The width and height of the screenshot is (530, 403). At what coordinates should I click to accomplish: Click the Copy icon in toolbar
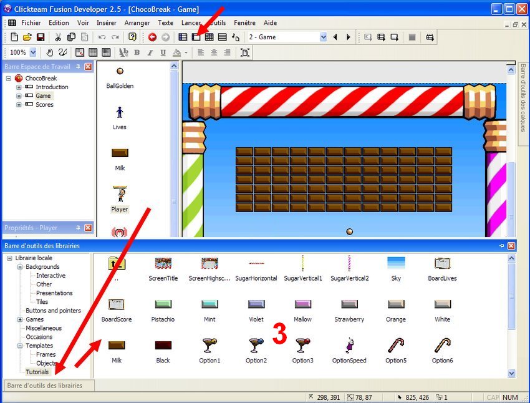pyautogui.click(x=71, y=37)
